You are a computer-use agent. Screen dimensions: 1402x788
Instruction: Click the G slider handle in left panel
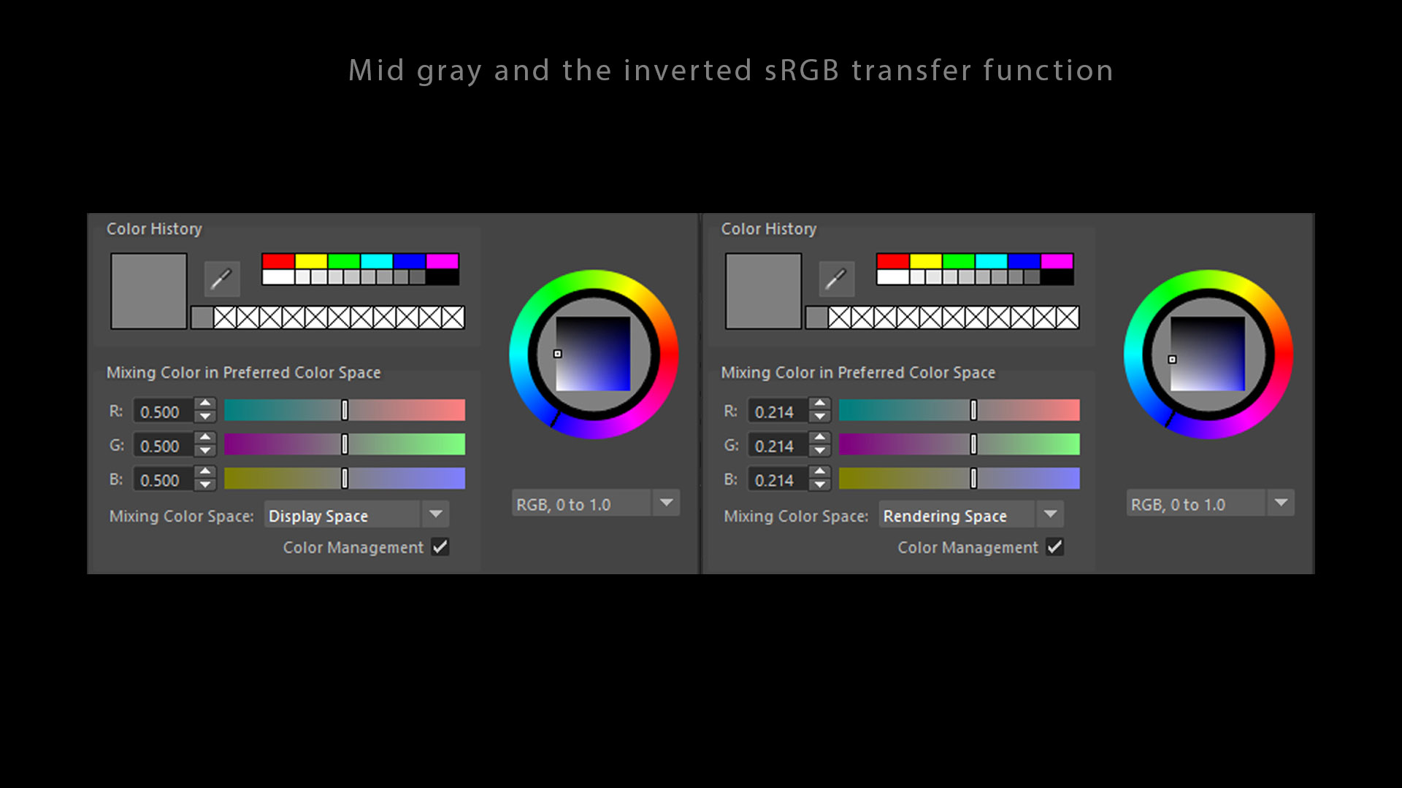tap(345, 444)
